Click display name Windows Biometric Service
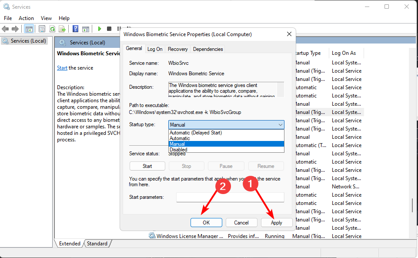 (x=196, y=74)
